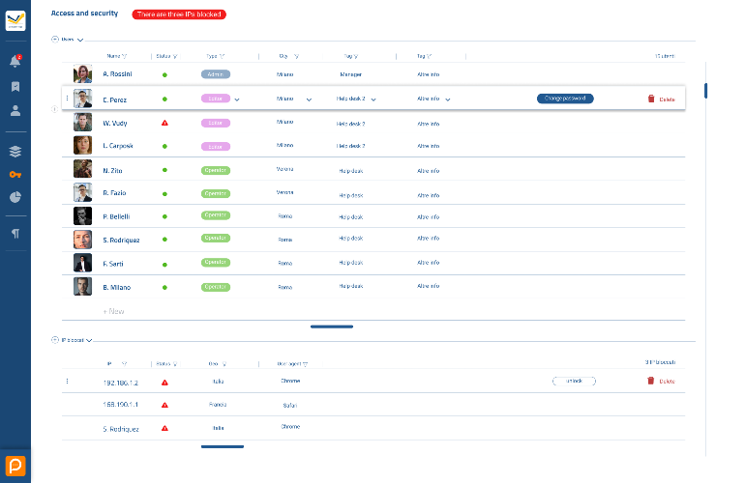Viewport: 745px width, 483px height.
Task: Select the S. Rodriquez name in users table
Action: pos(121,241)
